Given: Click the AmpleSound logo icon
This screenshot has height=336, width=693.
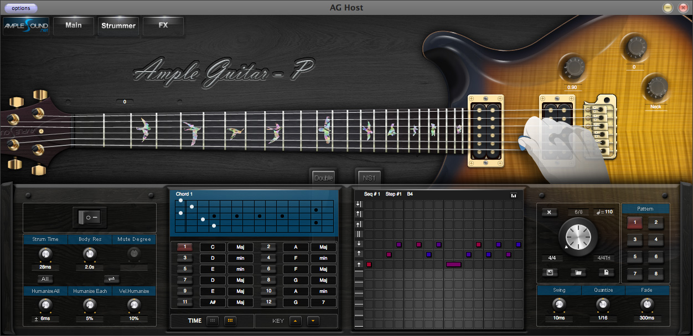Looking at the screenshot, I should [26, 26].
